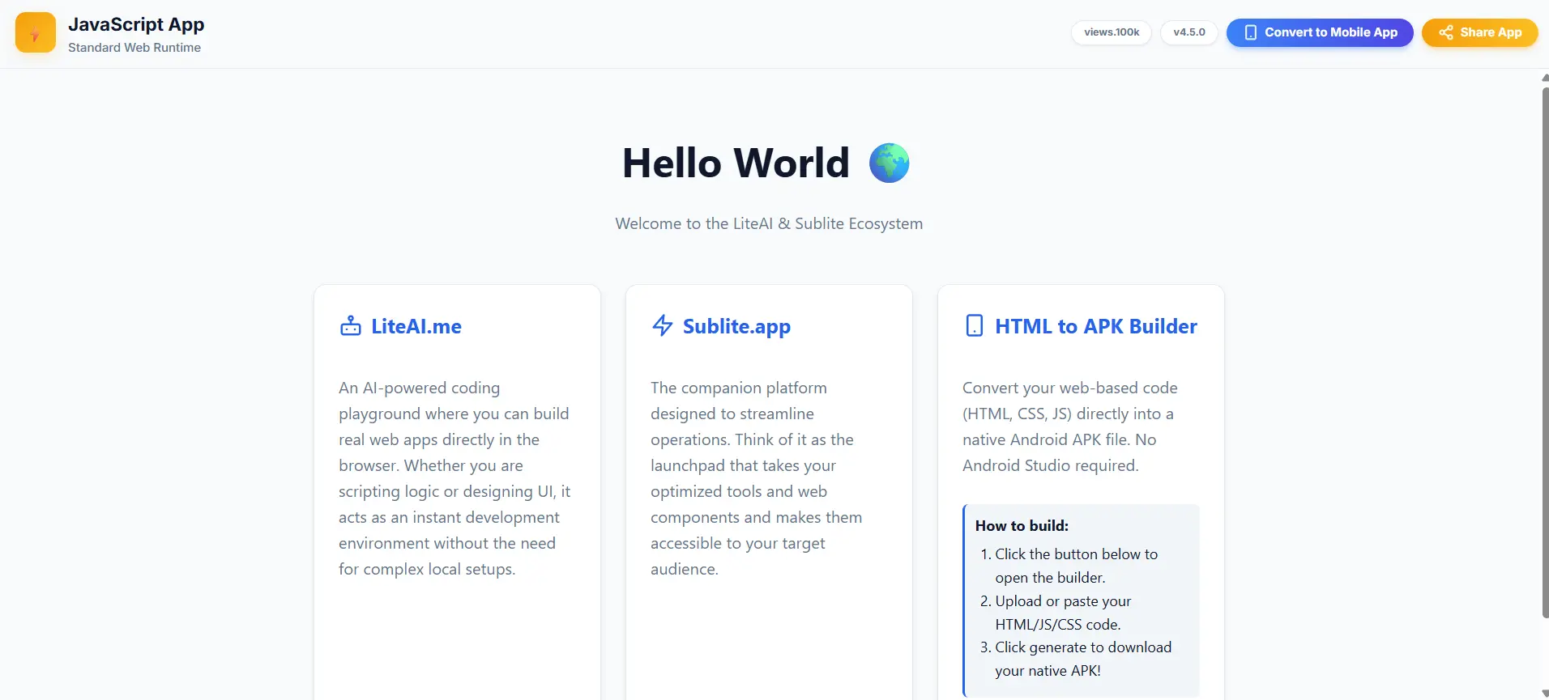Click the orange lightning app logo
This screenshot has height=700, width=1549.
coord(36,32)
